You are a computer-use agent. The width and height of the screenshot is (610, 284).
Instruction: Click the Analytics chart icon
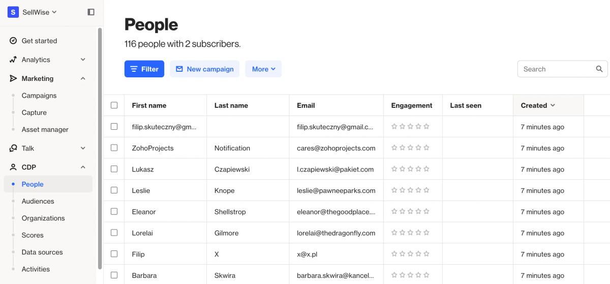click(x=13, y=60)
